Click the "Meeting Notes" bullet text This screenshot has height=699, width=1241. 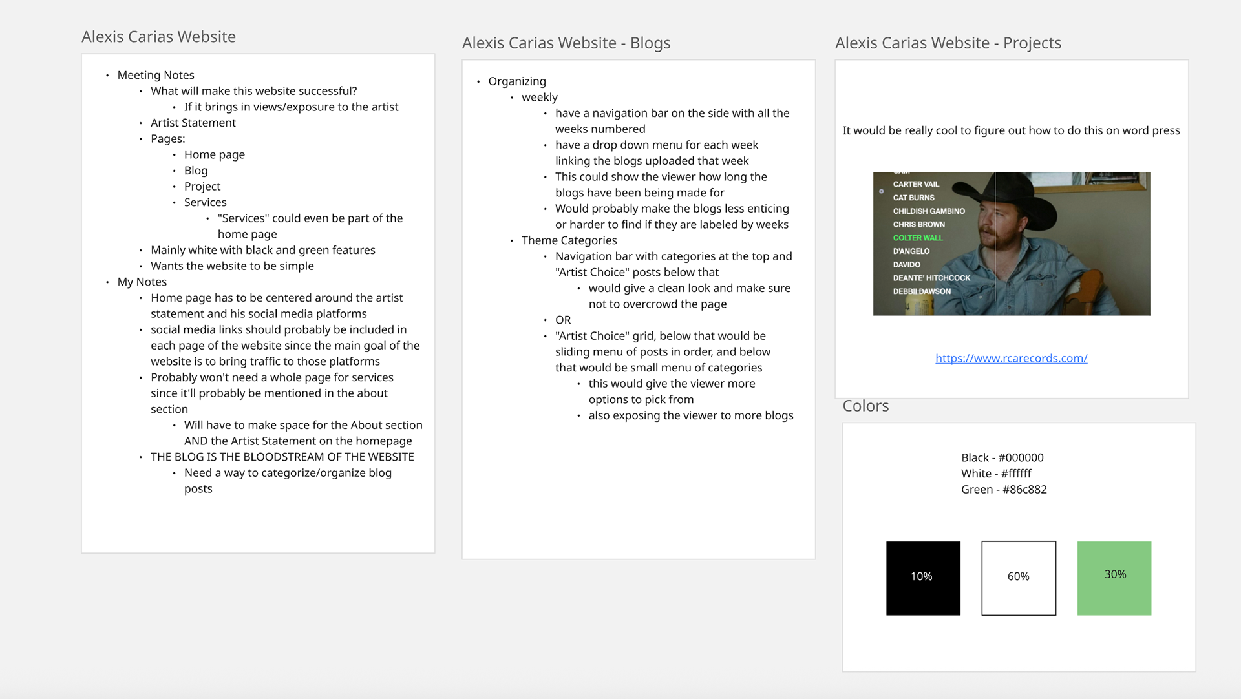(155, 75)
